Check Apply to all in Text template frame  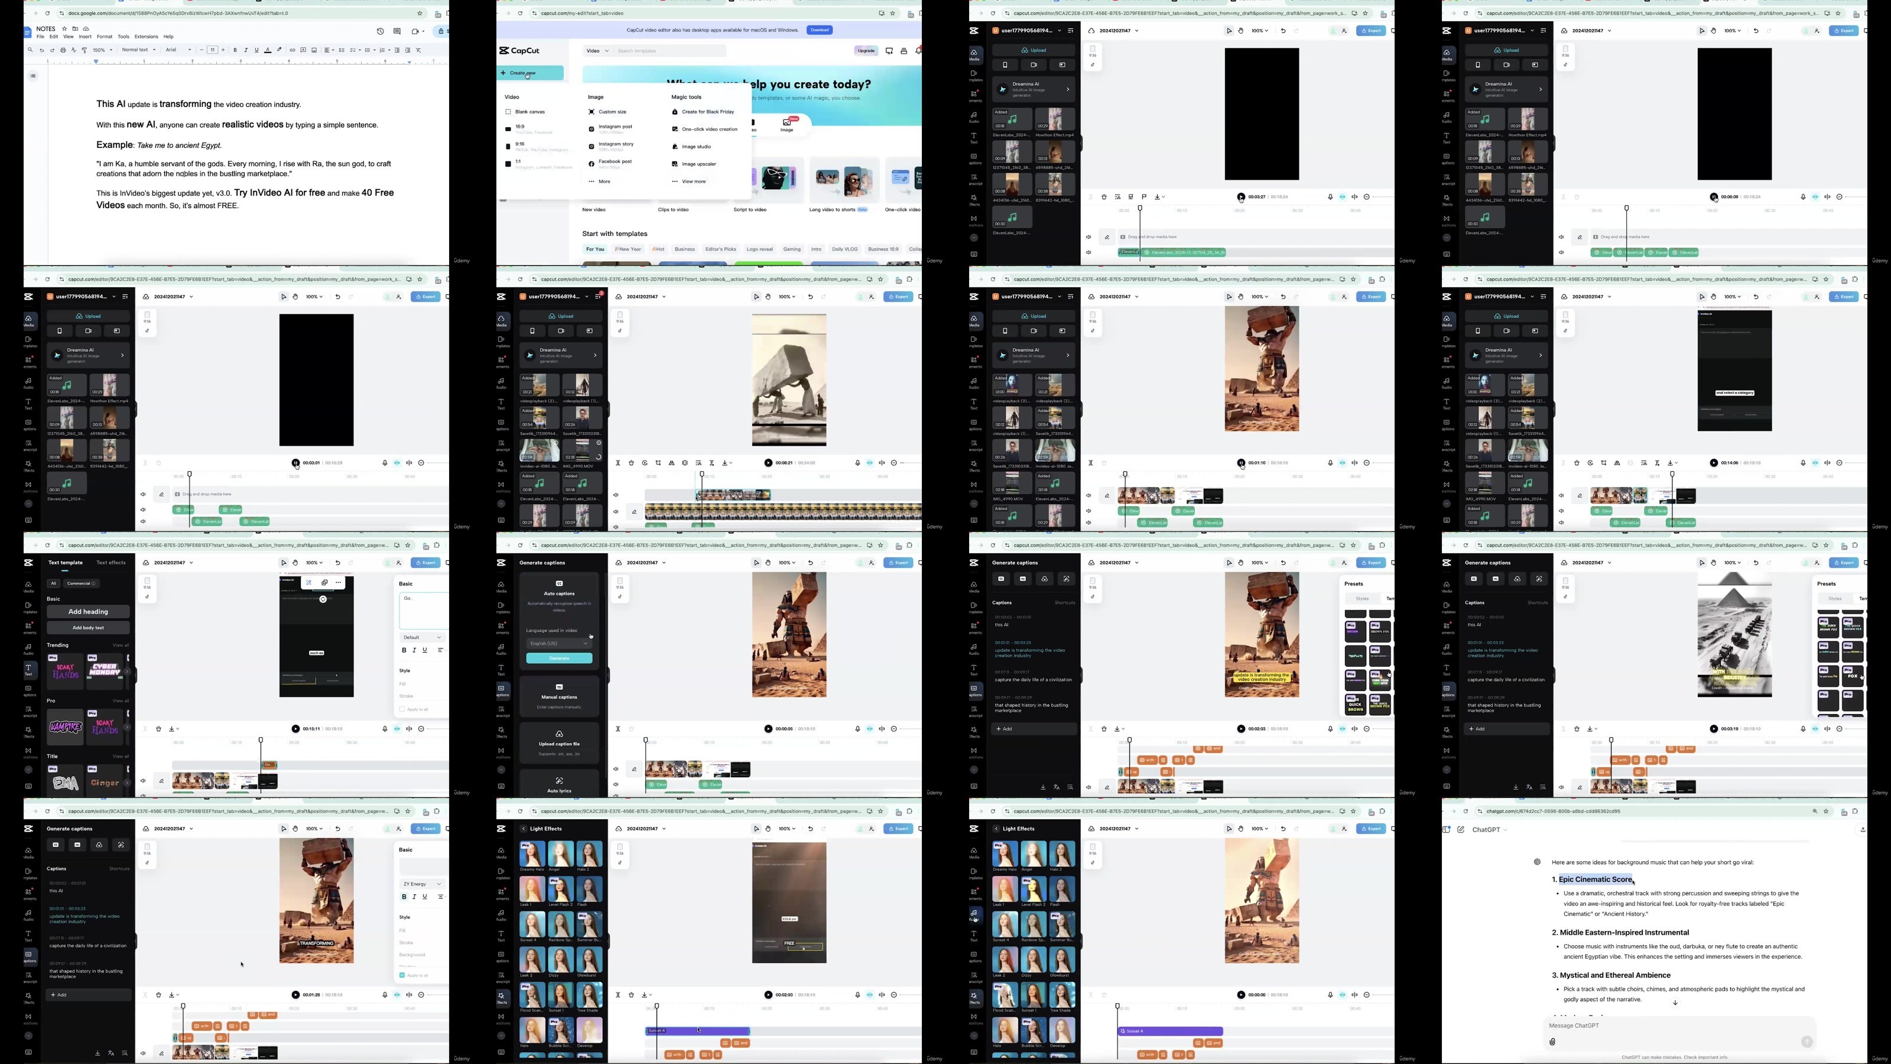click(x=402, y=709)
